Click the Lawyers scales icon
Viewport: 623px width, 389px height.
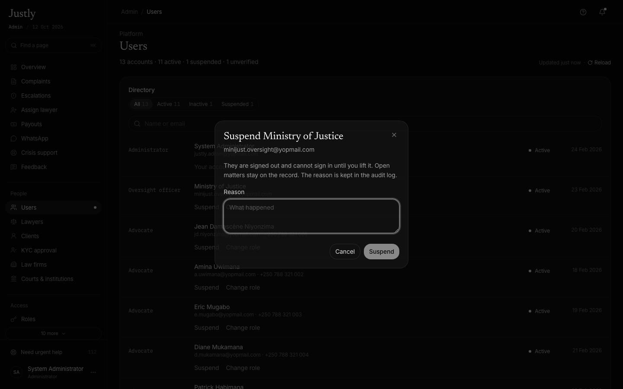pos(14,222)
